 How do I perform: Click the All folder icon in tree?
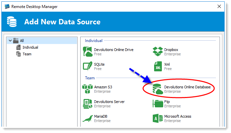coord(16,41)
